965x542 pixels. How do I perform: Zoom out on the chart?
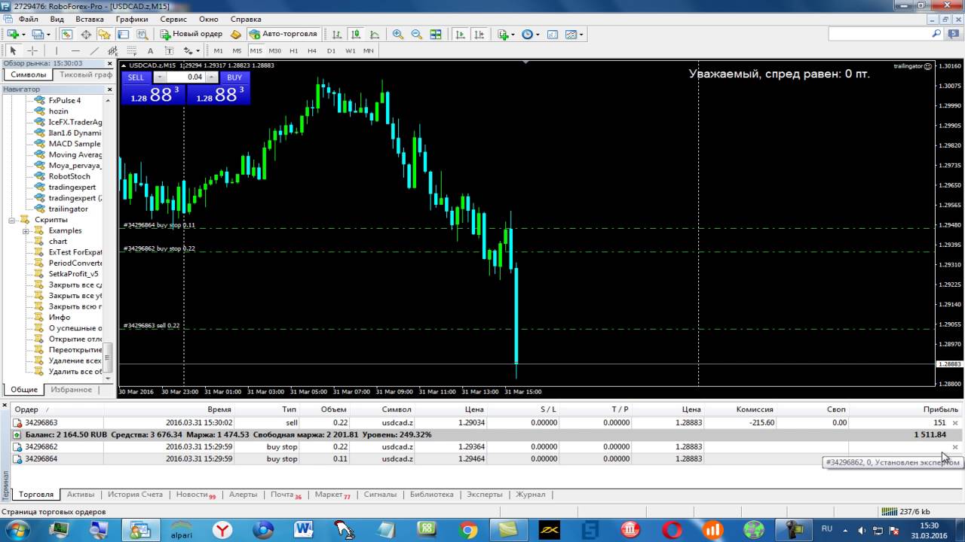(x=416, y=35)
